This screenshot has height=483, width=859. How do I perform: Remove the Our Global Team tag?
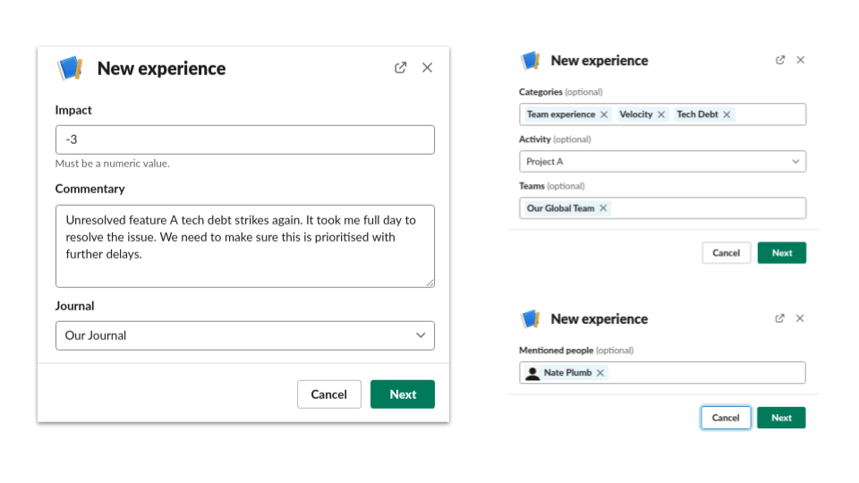603,208
